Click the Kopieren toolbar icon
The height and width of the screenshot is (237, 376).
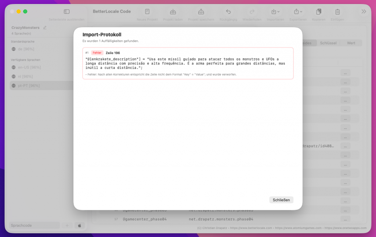click(318, 12)
